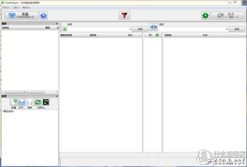Open the Help (帮助) menu

pyautogui.click(x=26, y=7)
